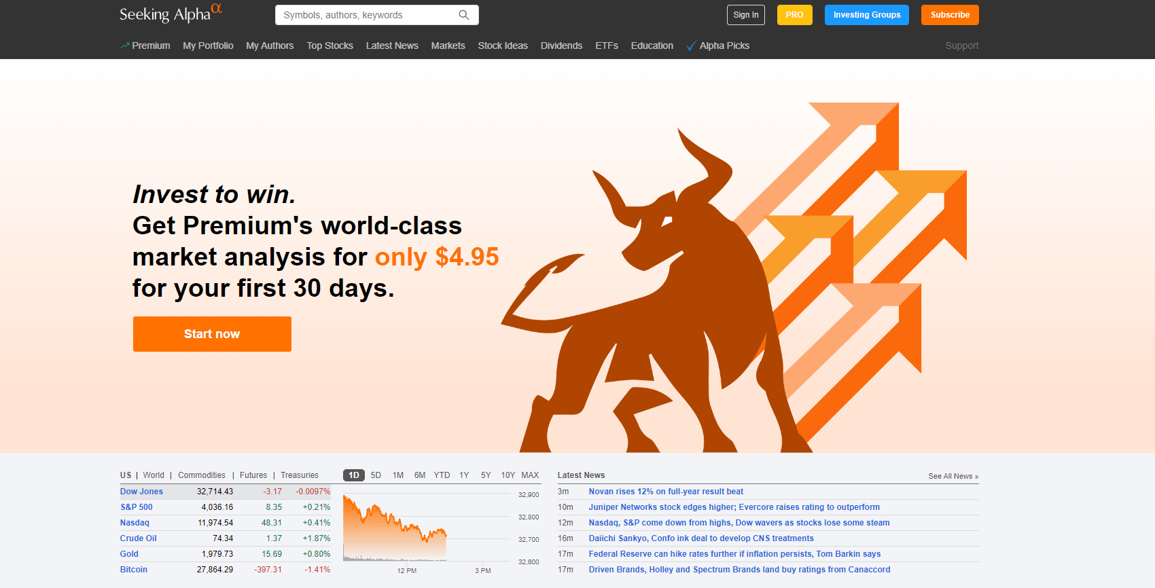
Task: Select the 1Y chart range
Action: pyautogui.click(x=464, y=475)
